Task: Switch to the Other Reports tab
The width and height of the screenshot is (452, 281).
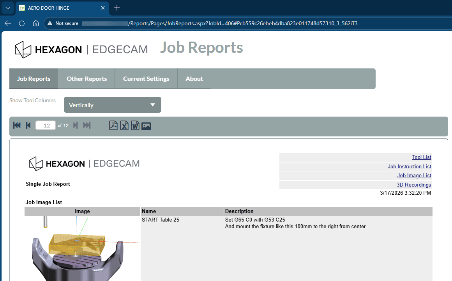Action: coord(87,79)
